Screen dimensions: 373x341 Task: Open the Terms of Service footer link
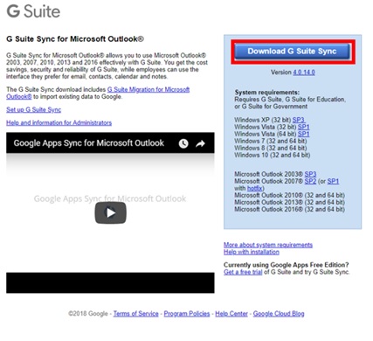click(136, 314)
